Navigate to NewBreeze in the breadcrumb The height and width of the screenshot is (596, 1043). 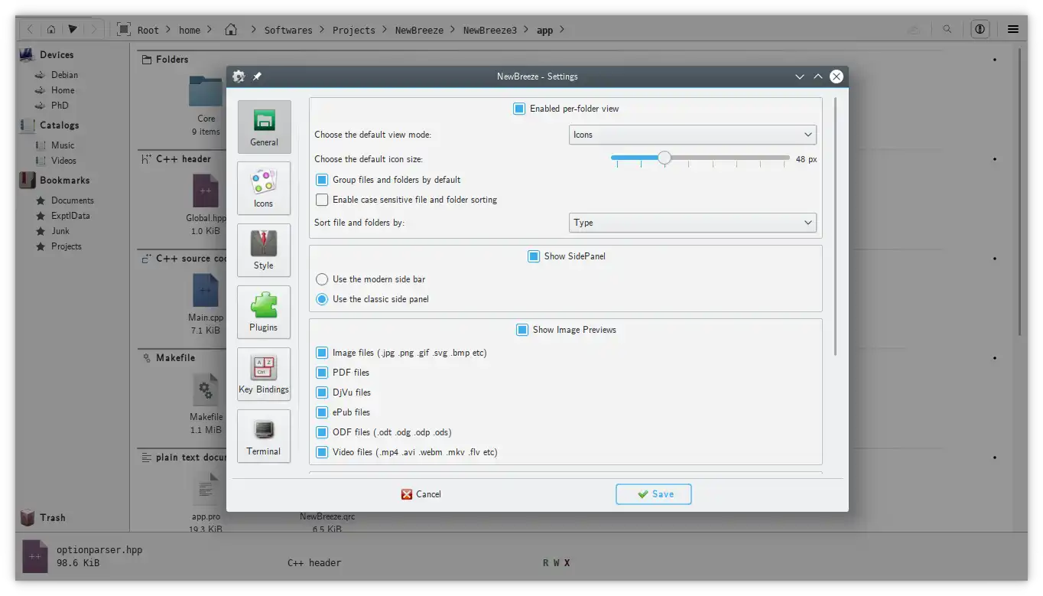(419, 31)
